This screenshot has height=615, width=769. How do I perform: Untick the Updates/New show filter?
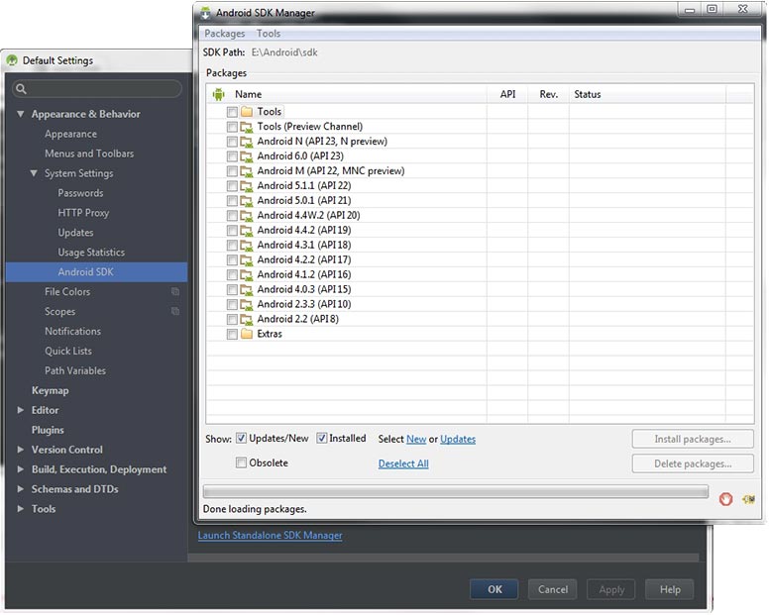tap(241, 438)
